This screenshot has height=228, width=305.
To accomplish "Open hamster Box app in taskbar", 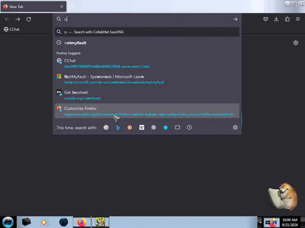I will pyautogui.click(x=100, y=222).
